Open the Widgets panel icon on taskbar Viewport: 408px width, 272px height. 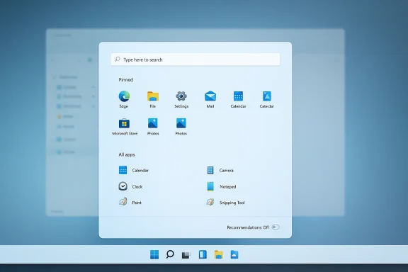[203, 254]
